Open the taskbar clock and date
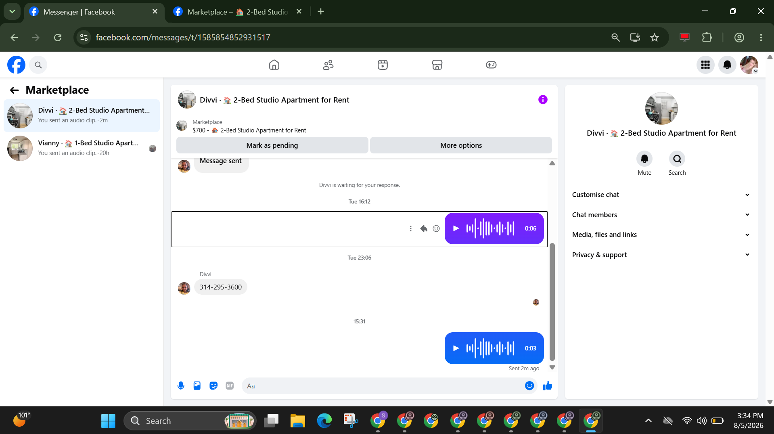Image resolution: width=774 pixels, height=434 pixels. (x=749, y=421)
